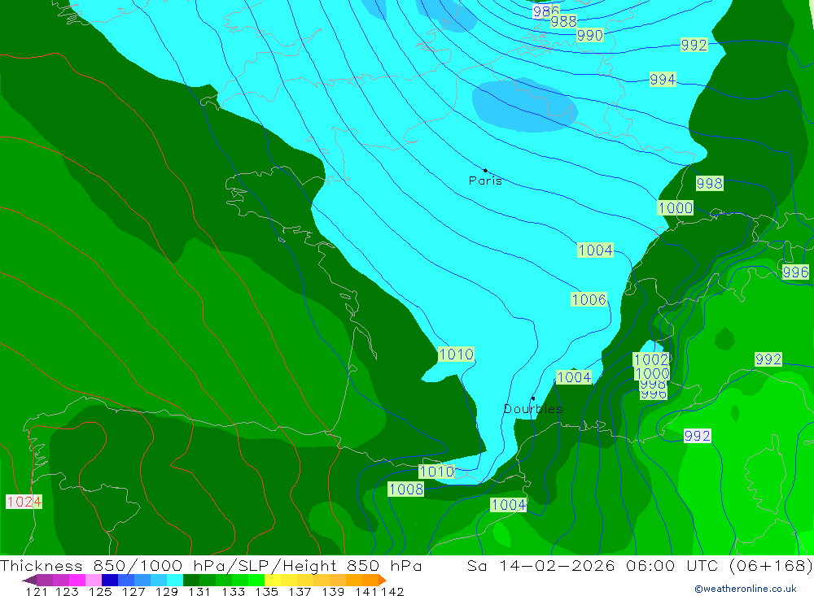This screenshot has height=596, width=814.
Task: Click the 137 legend value
Action: click(x=300, y=592)
